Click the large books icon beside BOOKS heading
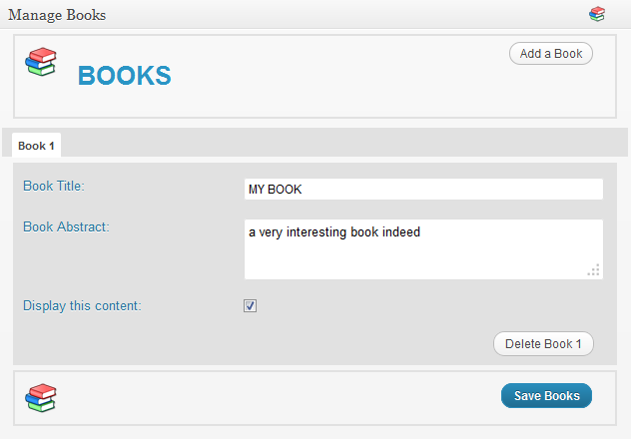 [x=41, y=62]
